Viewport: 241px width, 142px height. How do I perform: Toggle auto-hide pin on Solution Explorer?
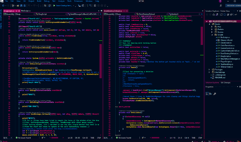coord(240,11)
